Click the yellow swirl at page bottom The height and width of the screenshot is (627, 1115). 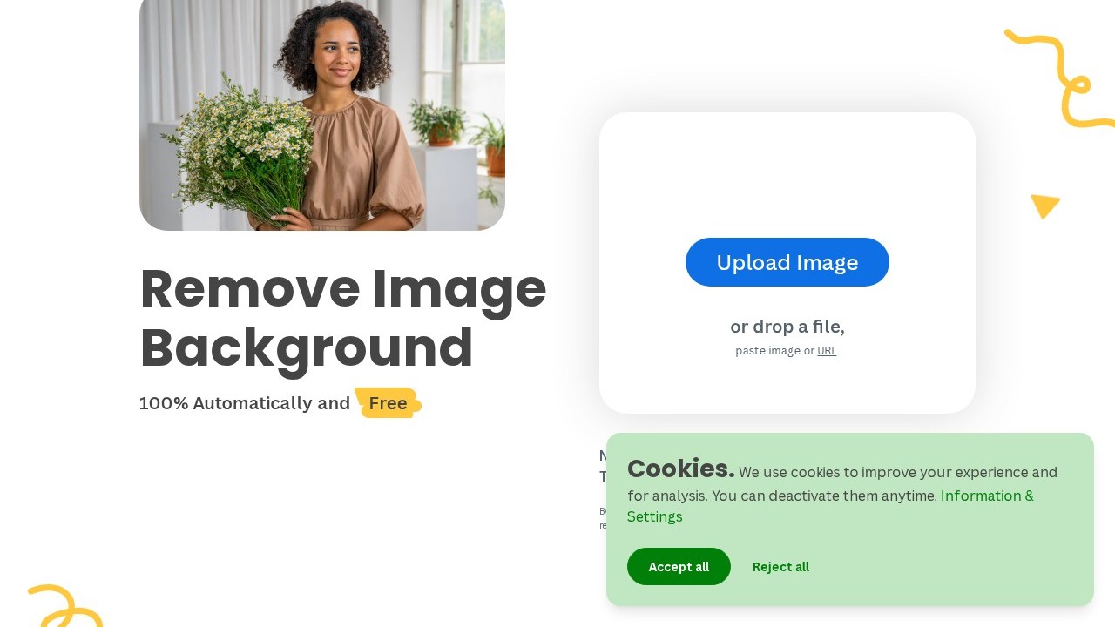click(65, 606)
